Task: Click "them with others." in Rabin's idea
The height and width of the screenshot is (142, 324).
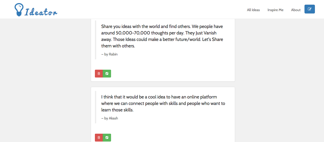Action: click(x=118, y=46)
